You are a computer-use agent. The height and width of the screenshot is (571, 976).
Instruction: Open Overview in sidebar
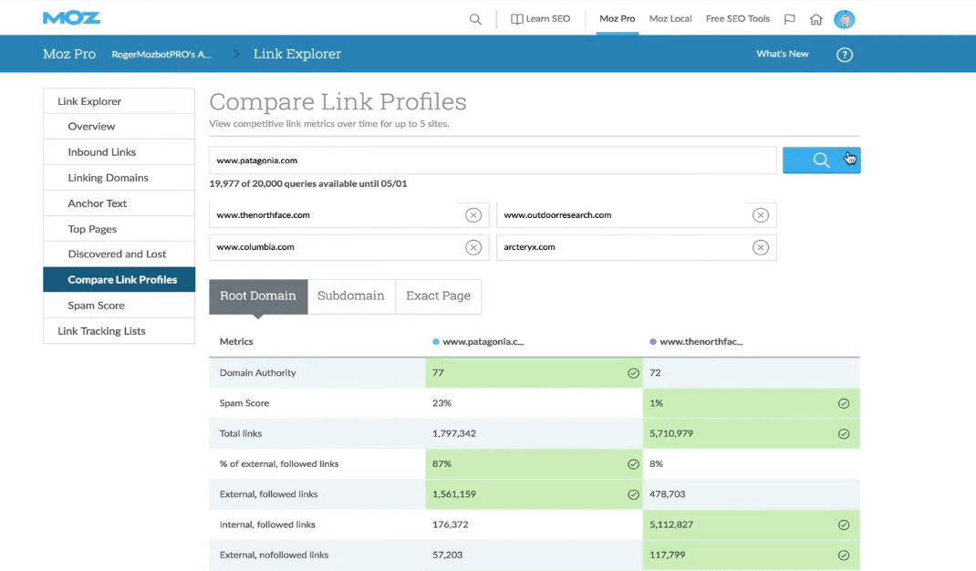pyautogui.click(x=119, y=127)
